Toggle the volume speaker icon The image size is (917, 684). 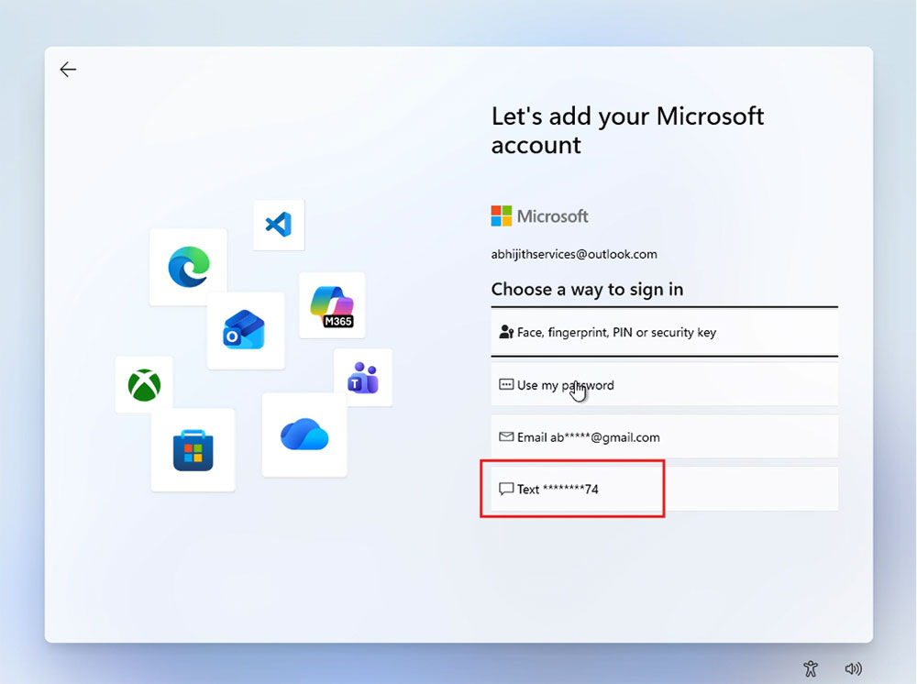click(853, 668)
